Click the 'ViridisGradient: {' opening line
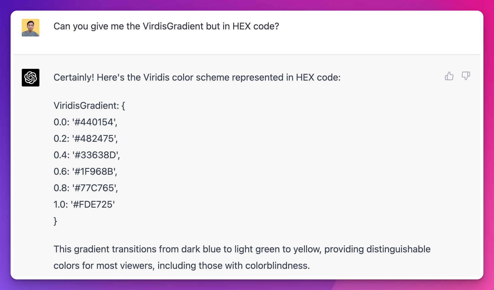 click(x=89, y=106)
